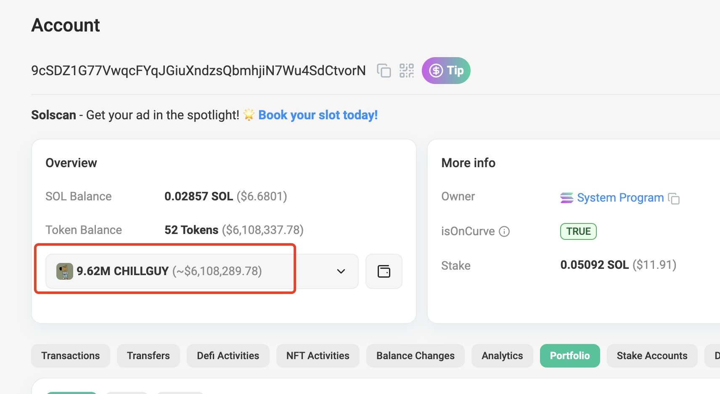
Task: Select the Balance Changes tab
Action: coord(415,356)
